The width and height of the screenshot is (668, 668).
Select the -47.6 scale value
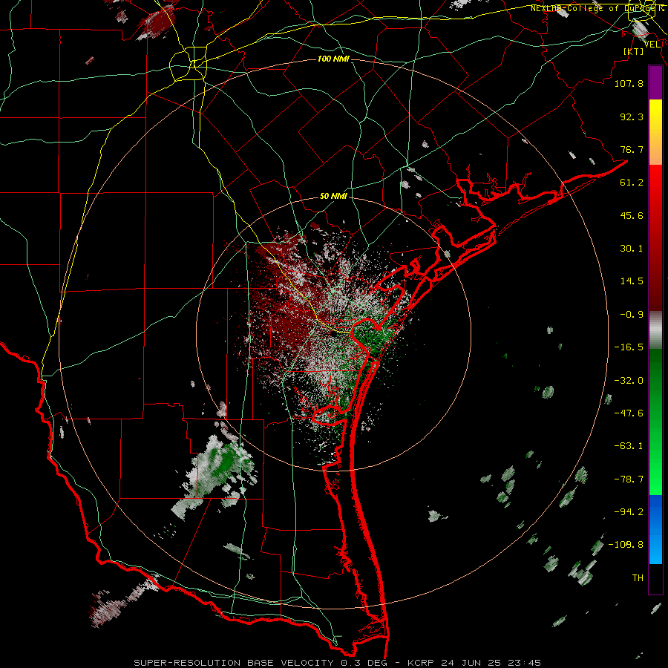[x=629, y=413]
